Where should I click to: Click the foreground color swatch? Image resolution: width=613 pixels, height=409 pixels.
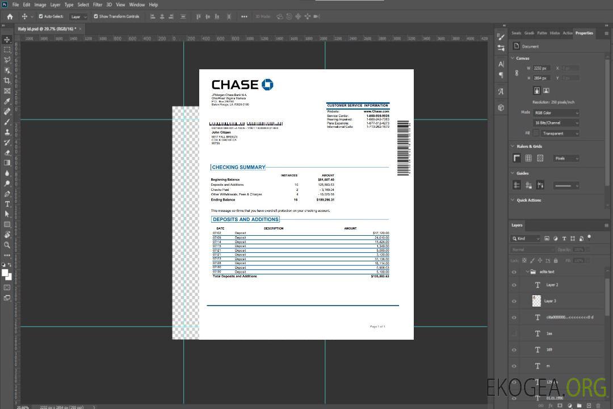(5, 273)
